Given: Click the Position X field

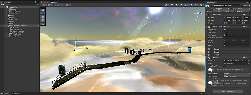Looking at the screenshot, I should pos(229,18).
